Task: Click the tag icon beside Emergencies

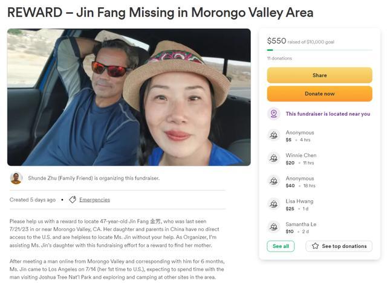Action: coord(73,200)
